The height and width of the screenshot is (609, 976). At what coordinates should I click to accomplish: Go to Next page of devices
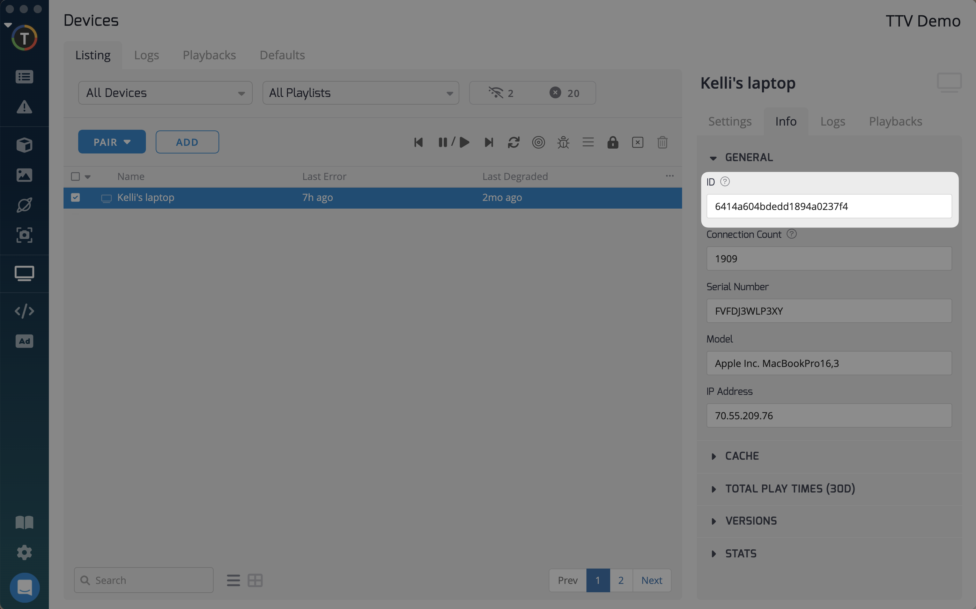click(652, 580)
